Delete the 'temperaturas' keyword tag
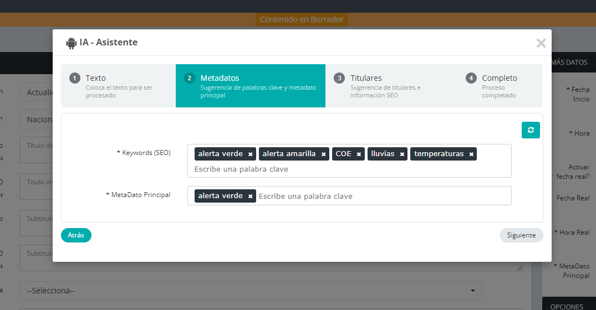The image size is (596, 310). tap(471, 154)
